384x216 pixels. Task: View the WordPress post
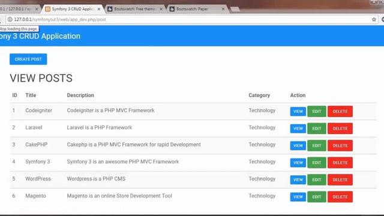(x=298, y=180)
